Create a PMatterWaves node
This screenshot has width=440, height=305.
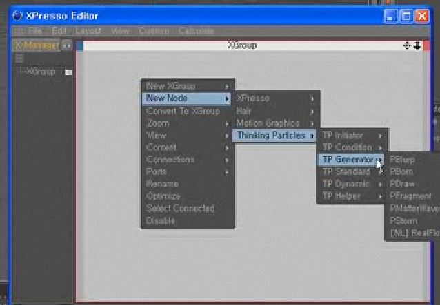(x=413, y=209)
